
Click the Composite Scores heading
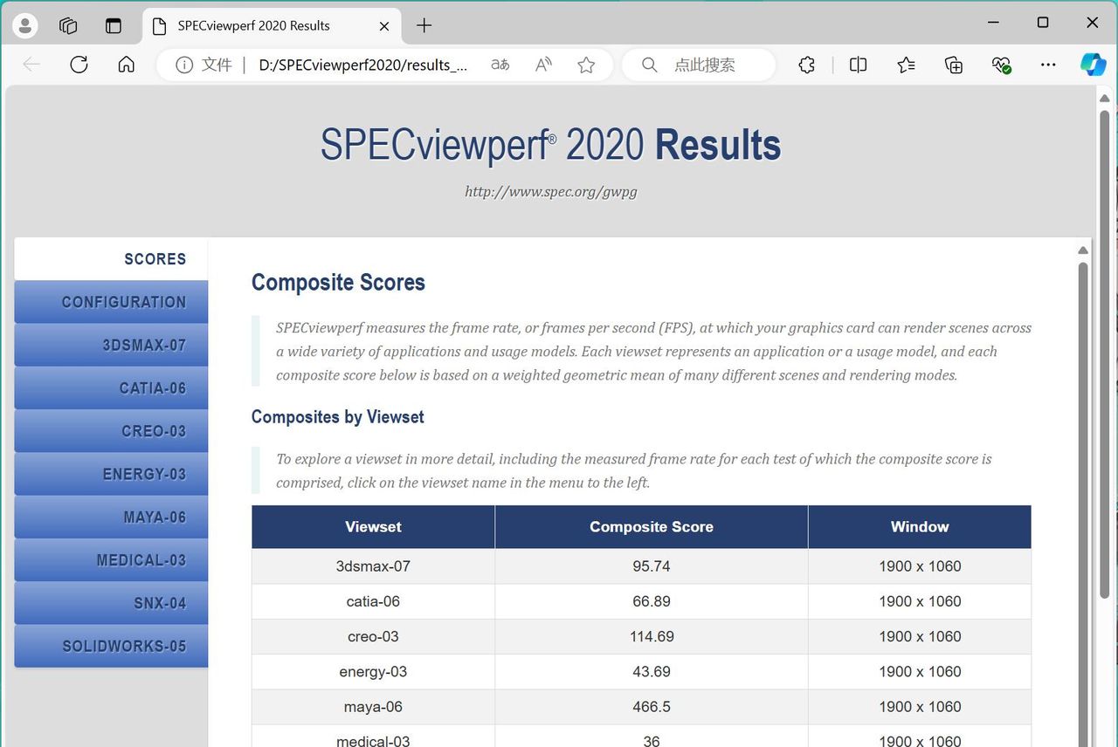coord(338,283)
